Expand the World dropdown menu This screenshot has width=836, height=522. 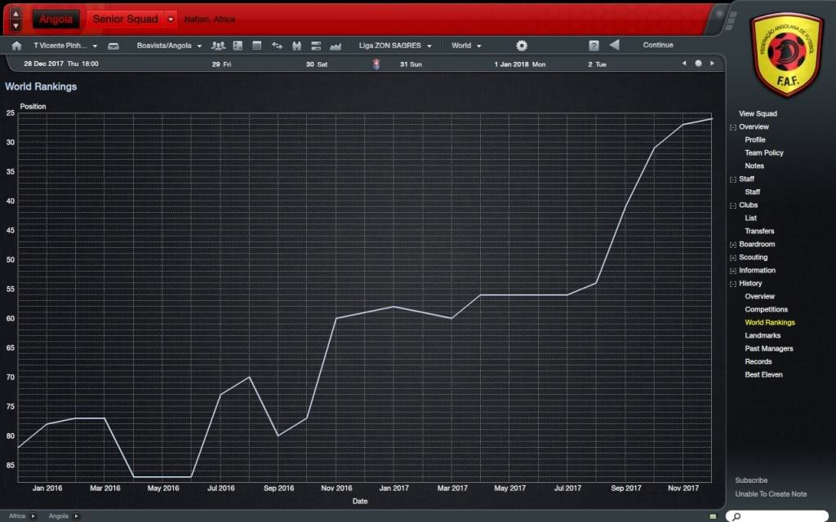[467, 46]
